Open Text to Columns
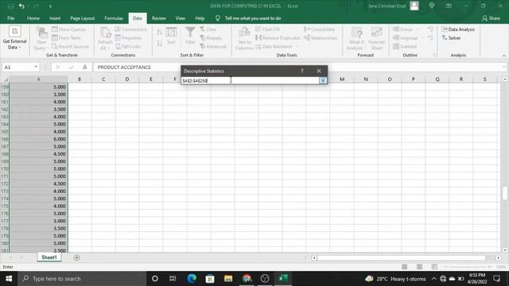The image size is (509, 286). tap(244, 39)
